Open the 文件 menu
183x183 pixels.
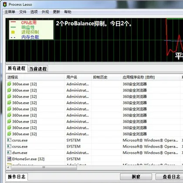point(23,12)
